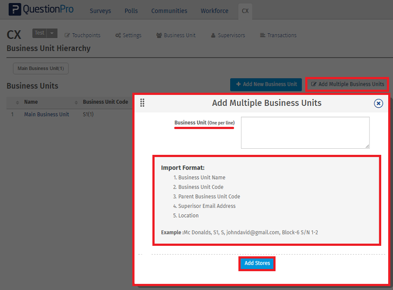Open Transactions list icon
The height and width of the screenshot is (290, 393).
point(262,35)
